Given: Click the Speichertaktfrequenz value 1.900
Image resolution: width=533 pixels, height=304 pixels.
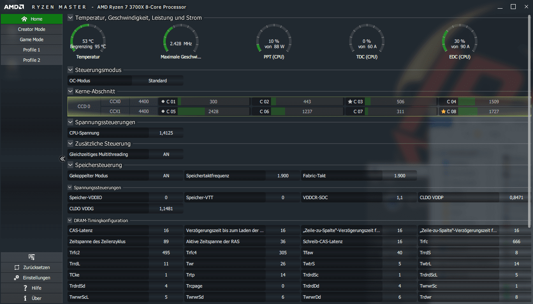Looking at the screenshot, I should coord(283,176).
